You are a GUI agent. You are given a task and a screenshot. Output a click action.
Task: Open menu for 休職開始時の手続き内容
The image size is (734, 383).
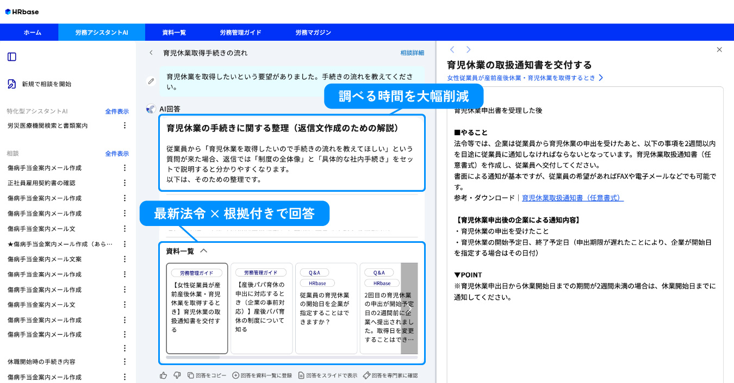[125, 362]
